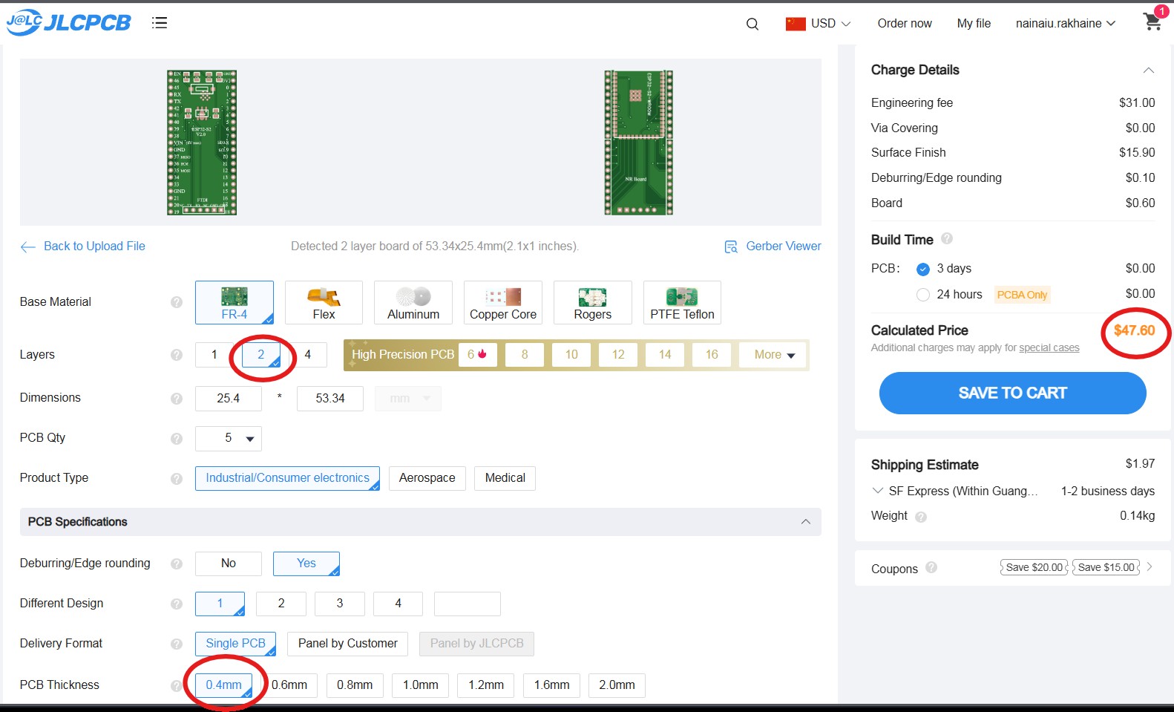The width and height of the screenshot is (1174, 712).
Task: Click the help icon next to Layers
Action: [177, 355]
